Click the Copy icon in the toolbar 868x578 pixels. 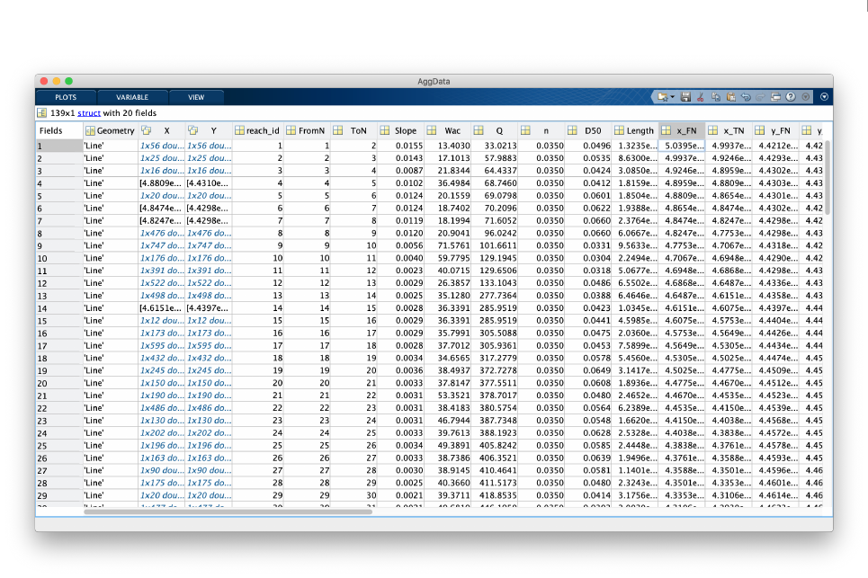pyautogui.click(x=717, y=97)
